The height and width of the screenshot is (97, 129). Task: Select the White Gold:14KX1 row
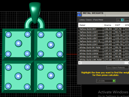pyautogui.click(x=103, y=57)
